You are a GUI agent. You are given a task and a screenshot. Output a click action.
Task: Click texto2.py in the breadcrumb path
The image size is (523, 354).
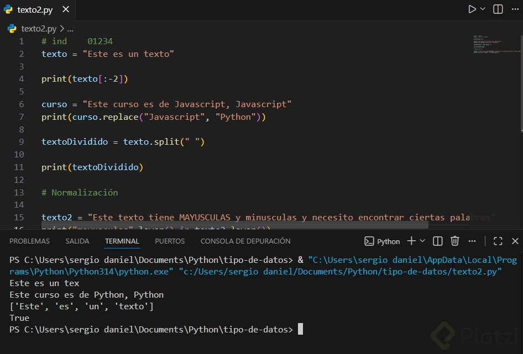pyautogui.click(x=39, y=29)
